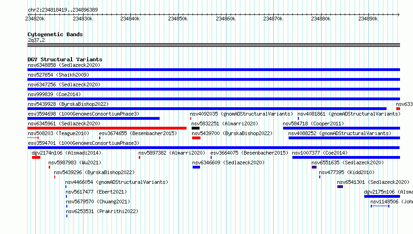Click the esv3664075 (Besenbacher2015) label
The image size is (413, 234).
click(249, 153)
